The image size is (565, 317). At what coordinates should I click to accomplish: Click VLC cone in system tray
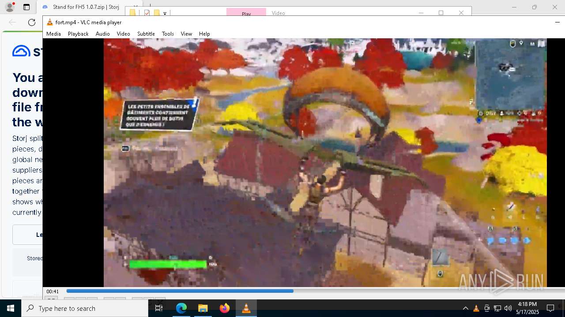click(x=476, y=308)
